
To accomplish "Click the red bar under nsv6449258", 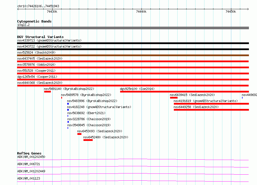I will [211, 110].
